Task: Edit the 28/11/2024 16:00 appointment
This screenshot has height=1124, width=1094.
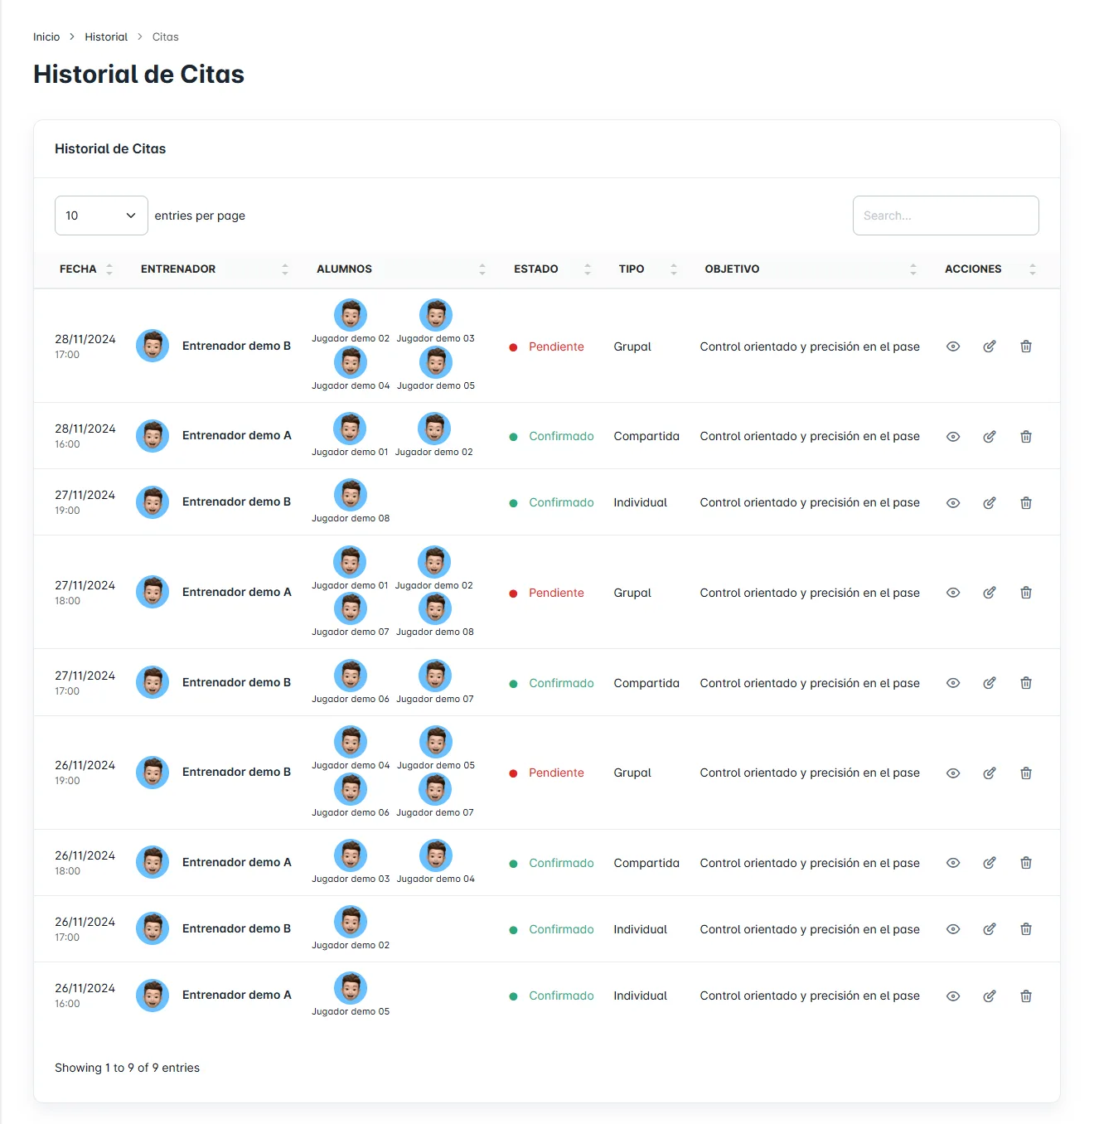Action: pos(990,437)
